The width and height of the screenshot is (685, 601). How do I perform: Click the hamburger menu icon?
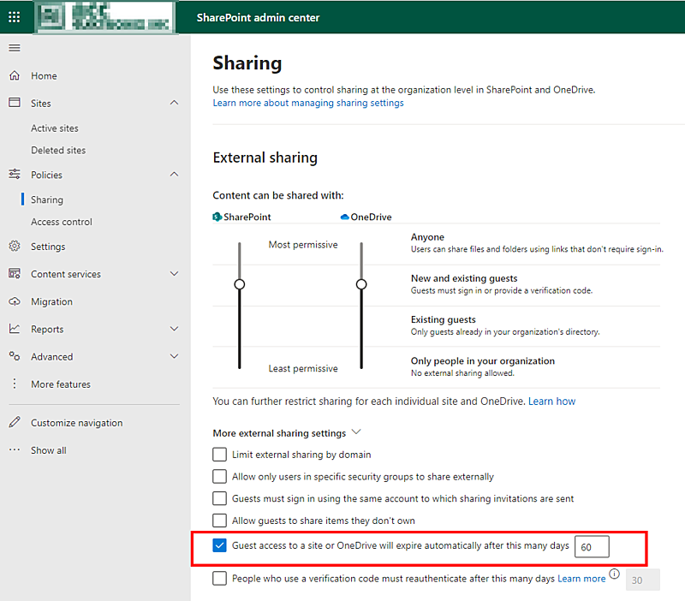[14, 47]
